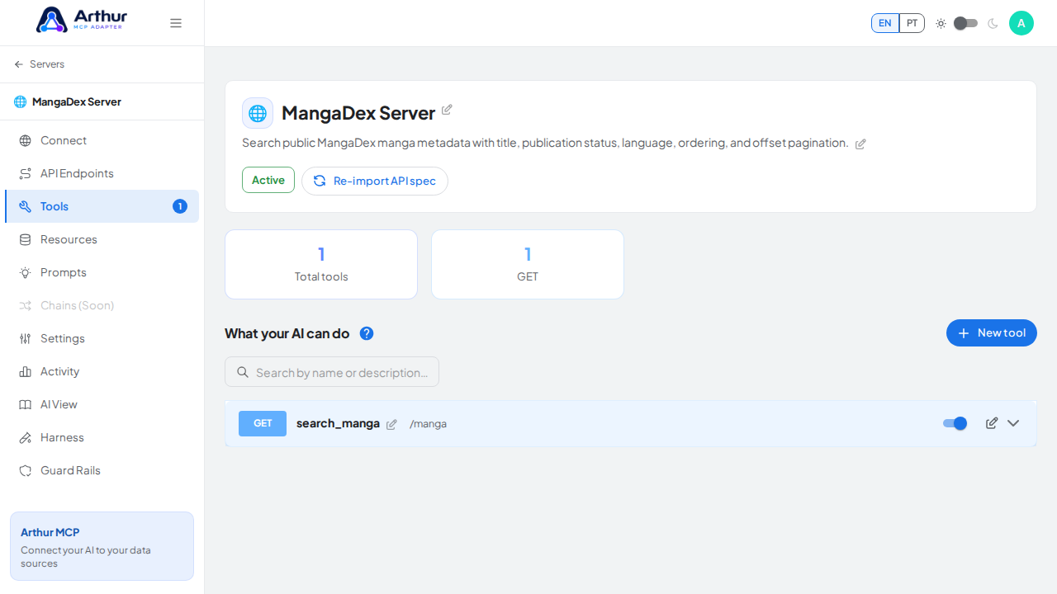Click the search_manga tool name
This screenshot has width=1057, height=594.
338,423
